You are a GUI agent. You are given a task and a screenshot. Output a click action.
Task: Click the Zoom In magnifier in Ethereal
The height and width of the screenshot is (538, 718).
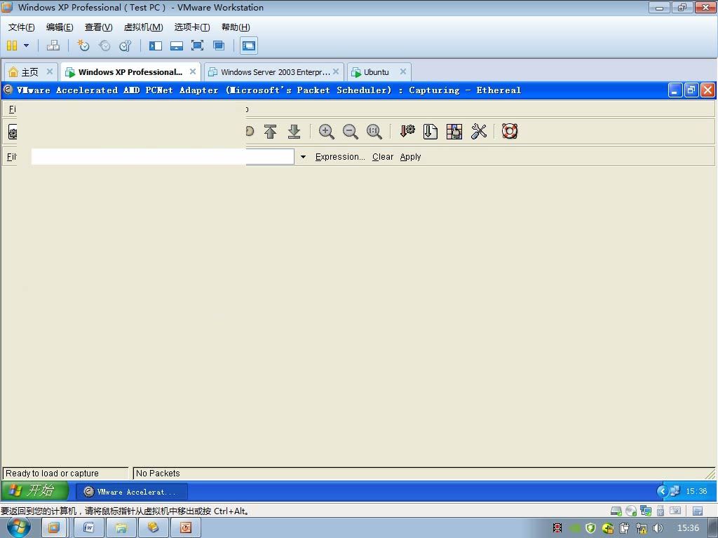point(327,132)
